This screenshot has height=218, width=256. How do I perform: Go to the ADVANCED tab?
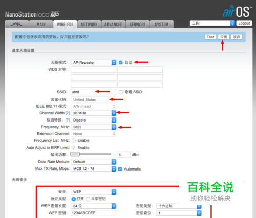click(x=113, y=25)
